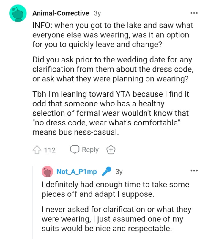Viewport: 208px width, 239px height.
Task: Click the microphone icon next to Not_A_P1mp
Action: click(106, 171)
